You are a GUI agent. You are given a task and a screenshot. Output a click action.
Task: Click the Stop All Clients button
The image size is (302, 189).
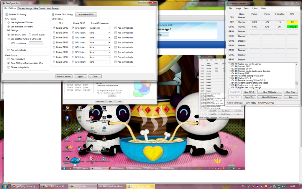coord(270,92)
